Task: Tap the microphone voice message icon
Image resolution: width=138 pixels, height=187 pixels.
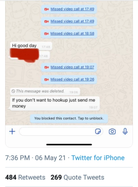Action: 125,132
